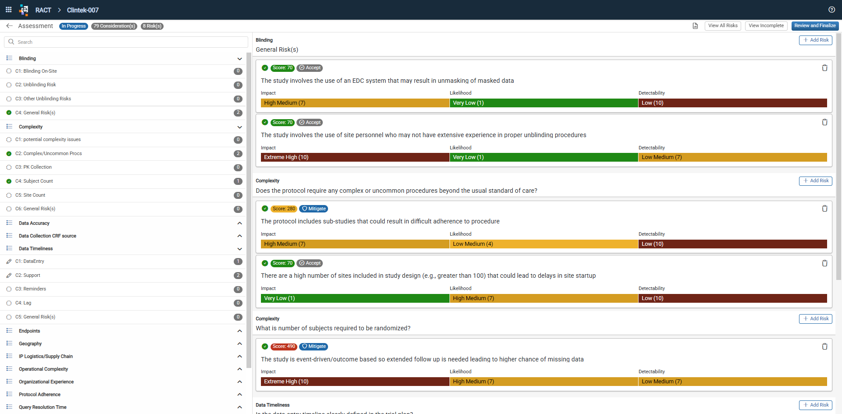Collapse the Blinding section
This screenshot has height=414, width=842.
coord(239,59)
